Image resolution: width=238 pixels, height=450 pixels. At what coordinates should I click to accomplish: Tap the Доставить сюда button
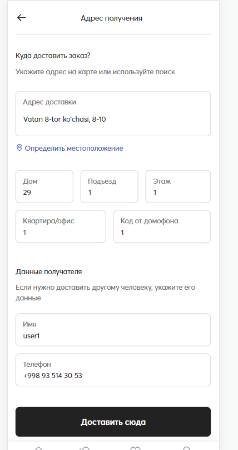tap(113, 422)
